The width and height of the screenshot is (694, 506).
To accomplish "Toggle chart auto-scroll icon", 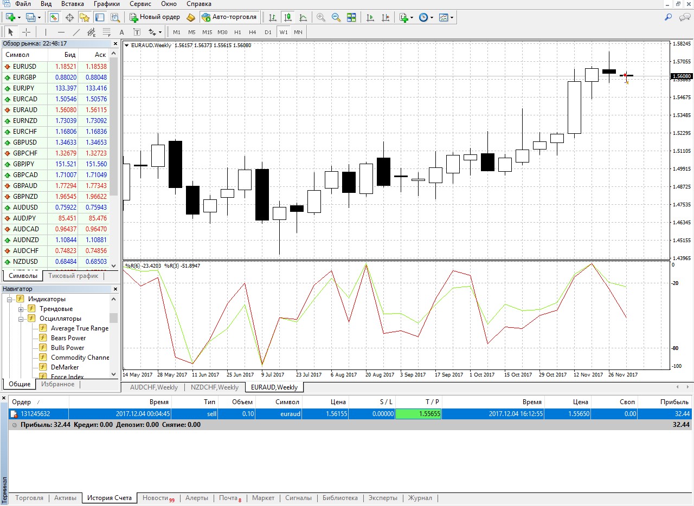I will (x=370, y=17).
